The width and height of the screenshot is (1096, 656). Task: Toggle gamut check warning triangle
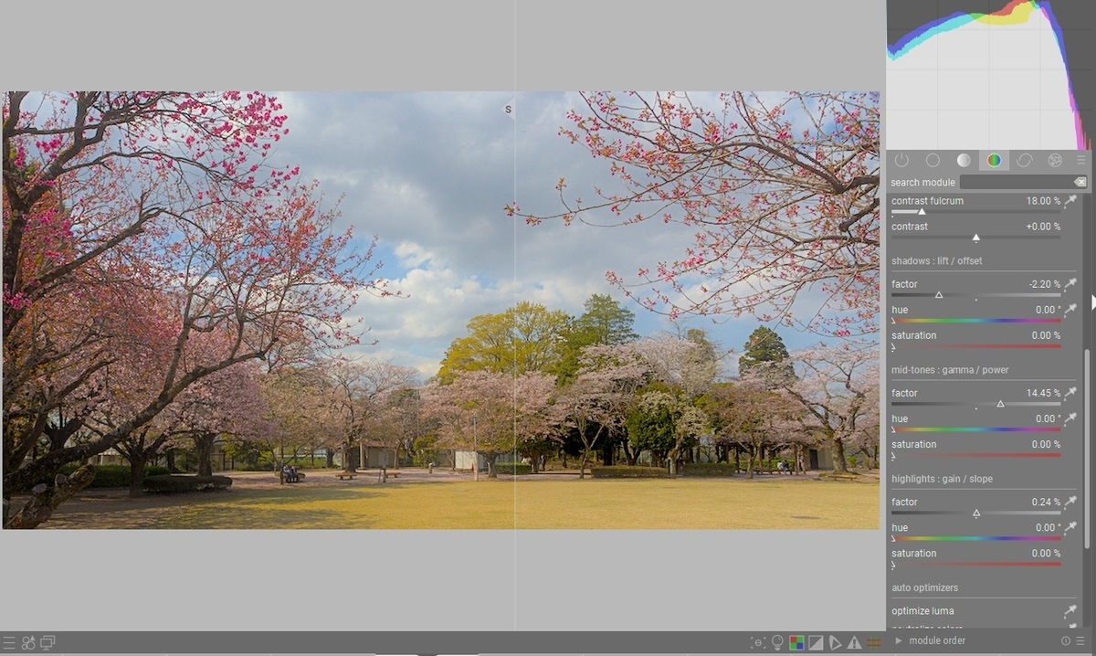tap(854, 643)
